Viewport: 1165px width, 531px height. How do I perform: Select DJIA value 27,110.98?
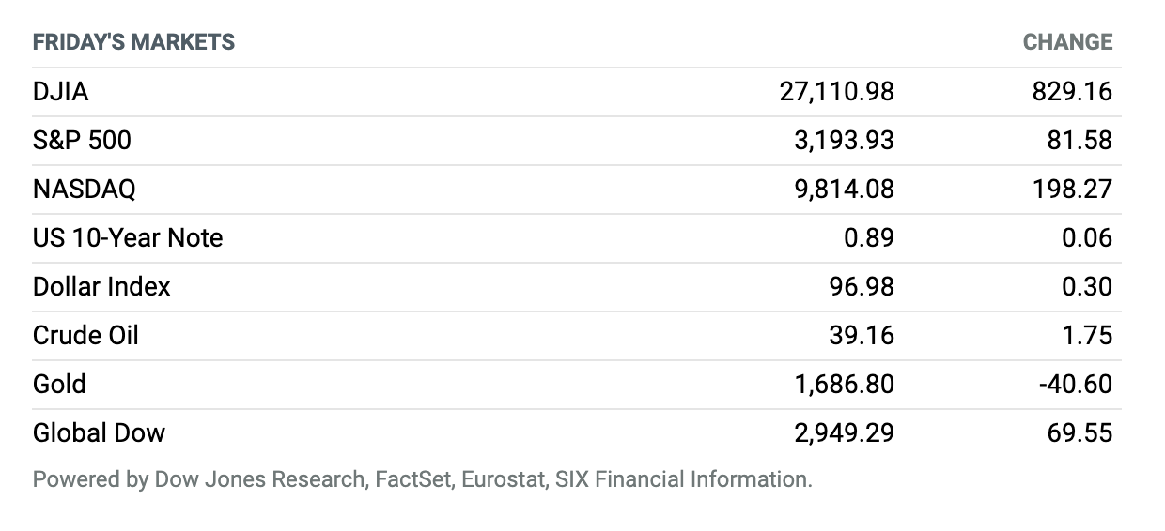[837, 92]
